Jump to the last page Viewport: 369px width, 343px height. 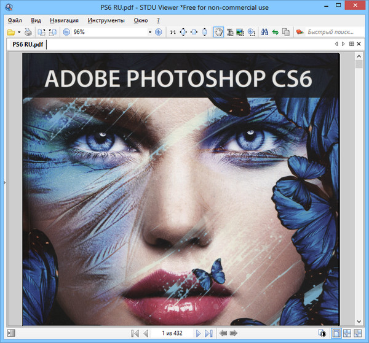tap(208, 333)
